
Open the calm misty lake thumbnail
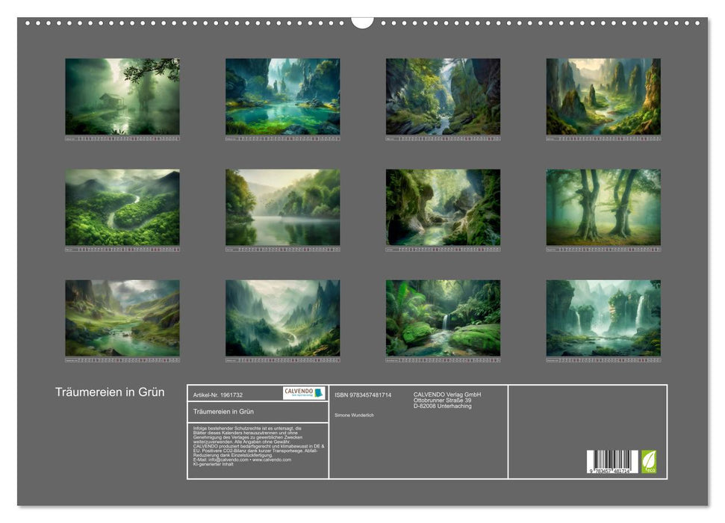tap(282, 207)
